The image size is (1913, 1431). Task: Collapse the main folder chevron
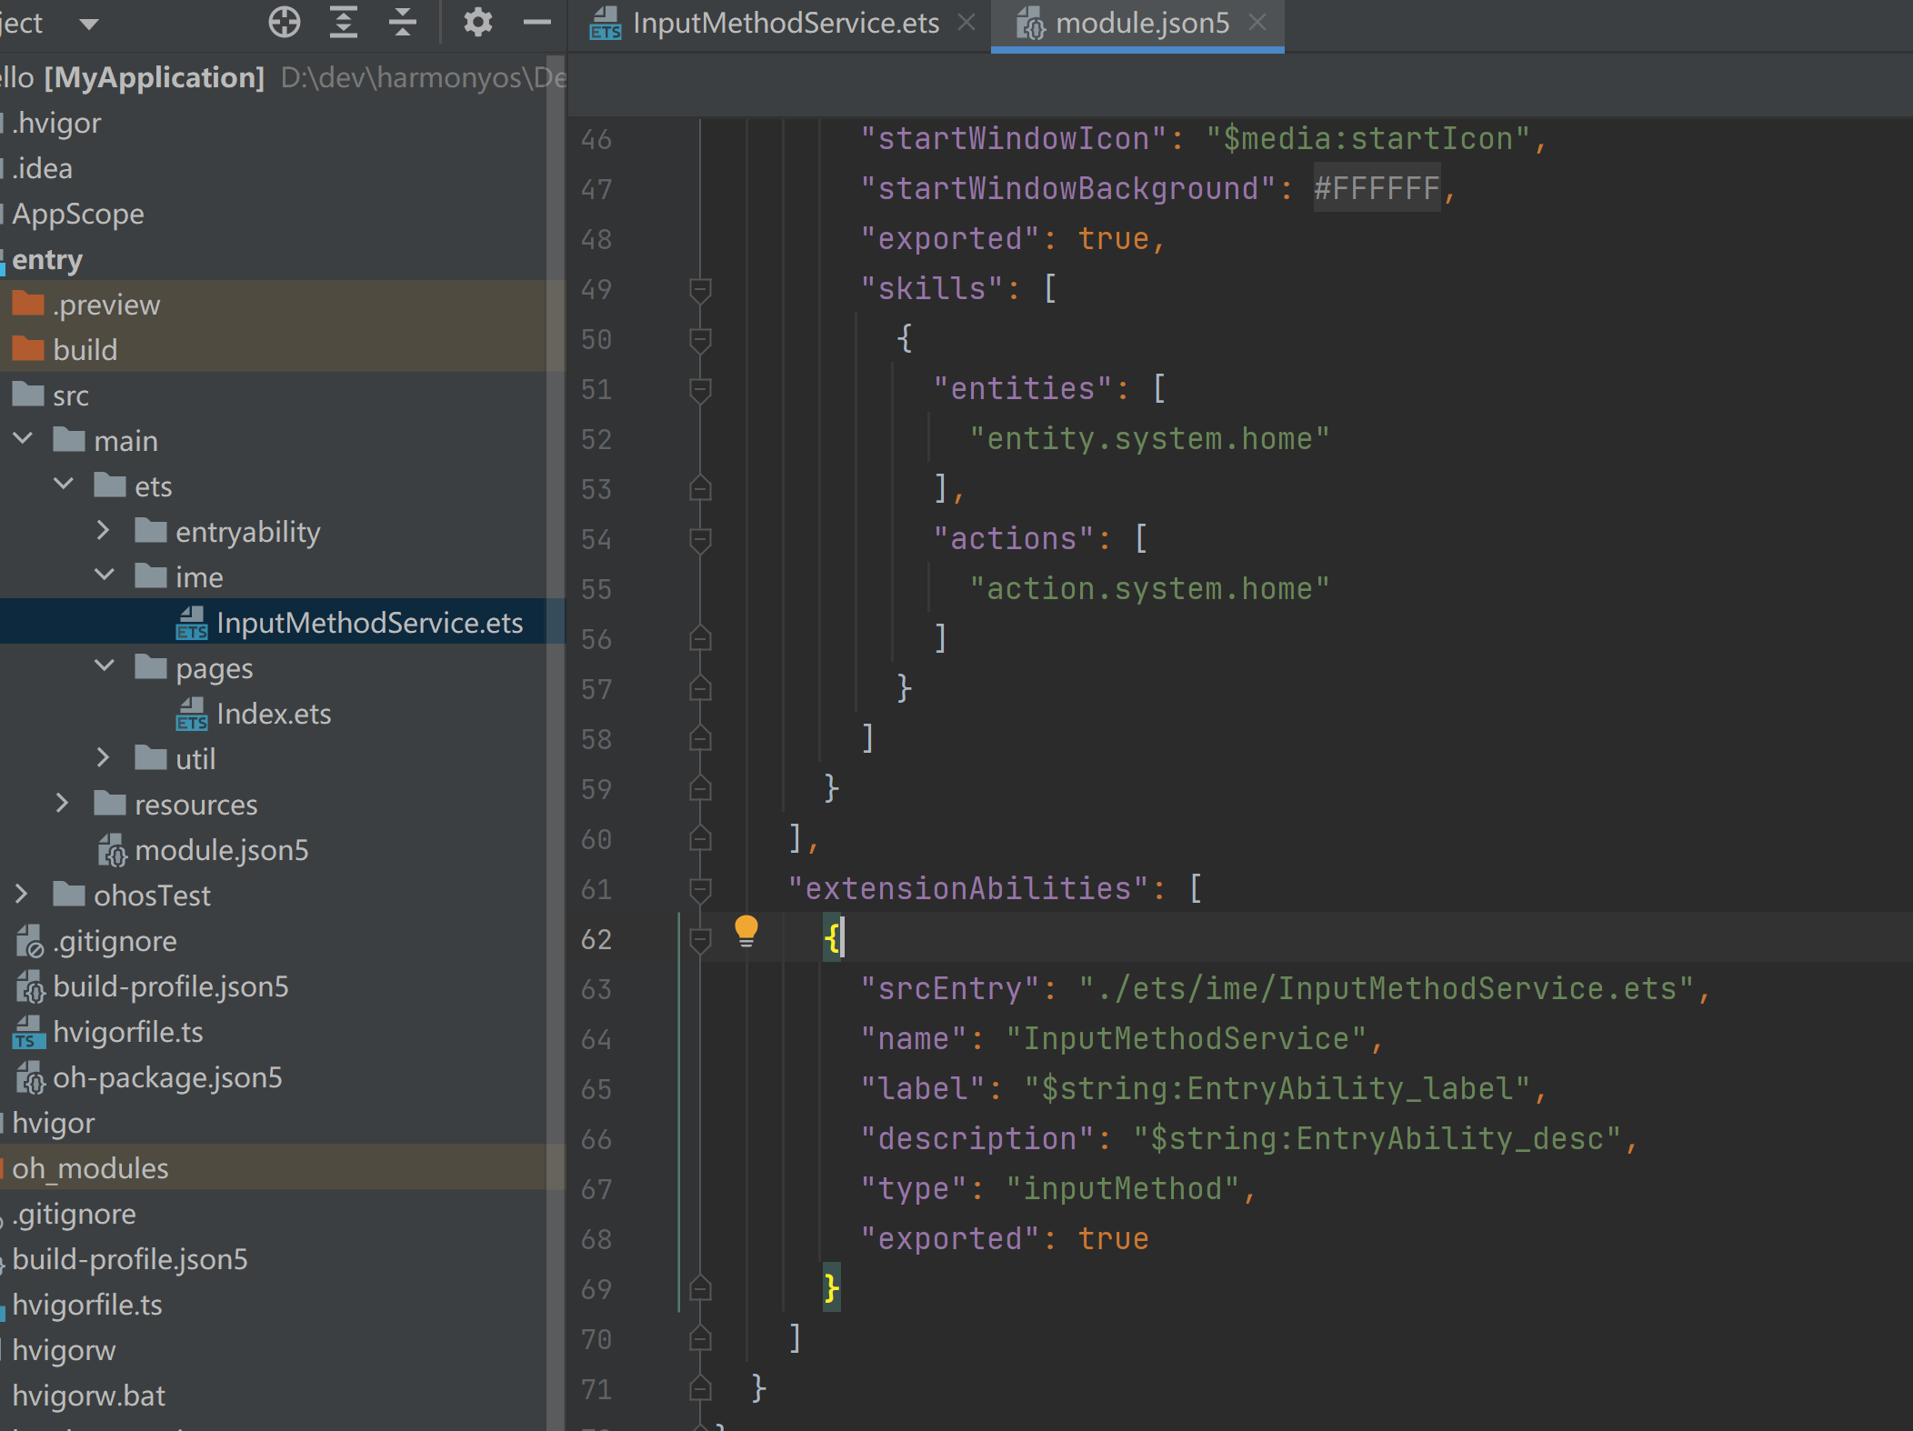coord(23,440)
